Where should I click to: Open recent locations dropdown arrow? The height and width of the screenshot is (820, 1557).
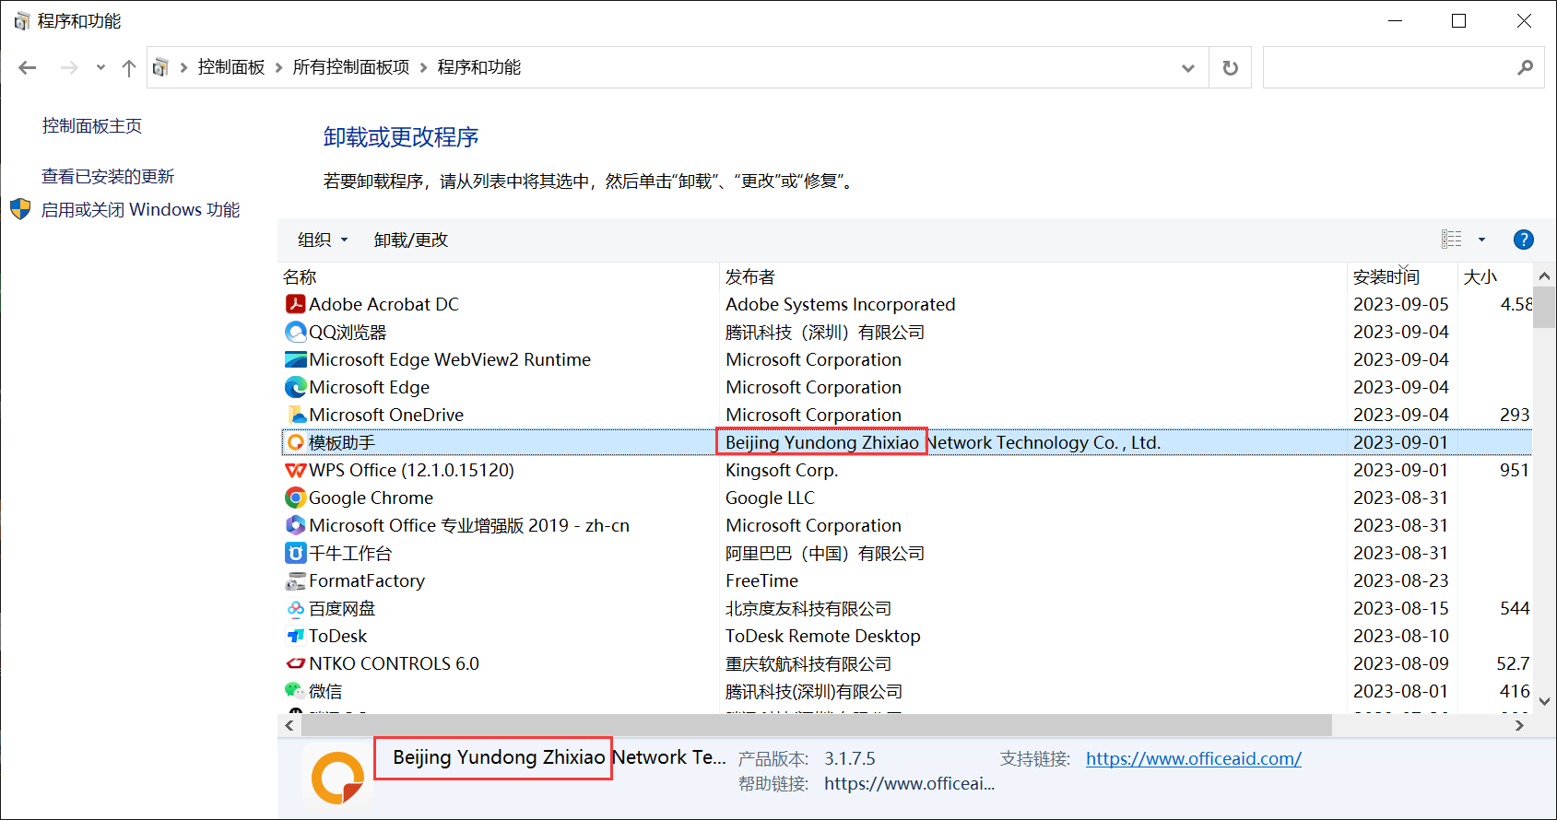100,67
